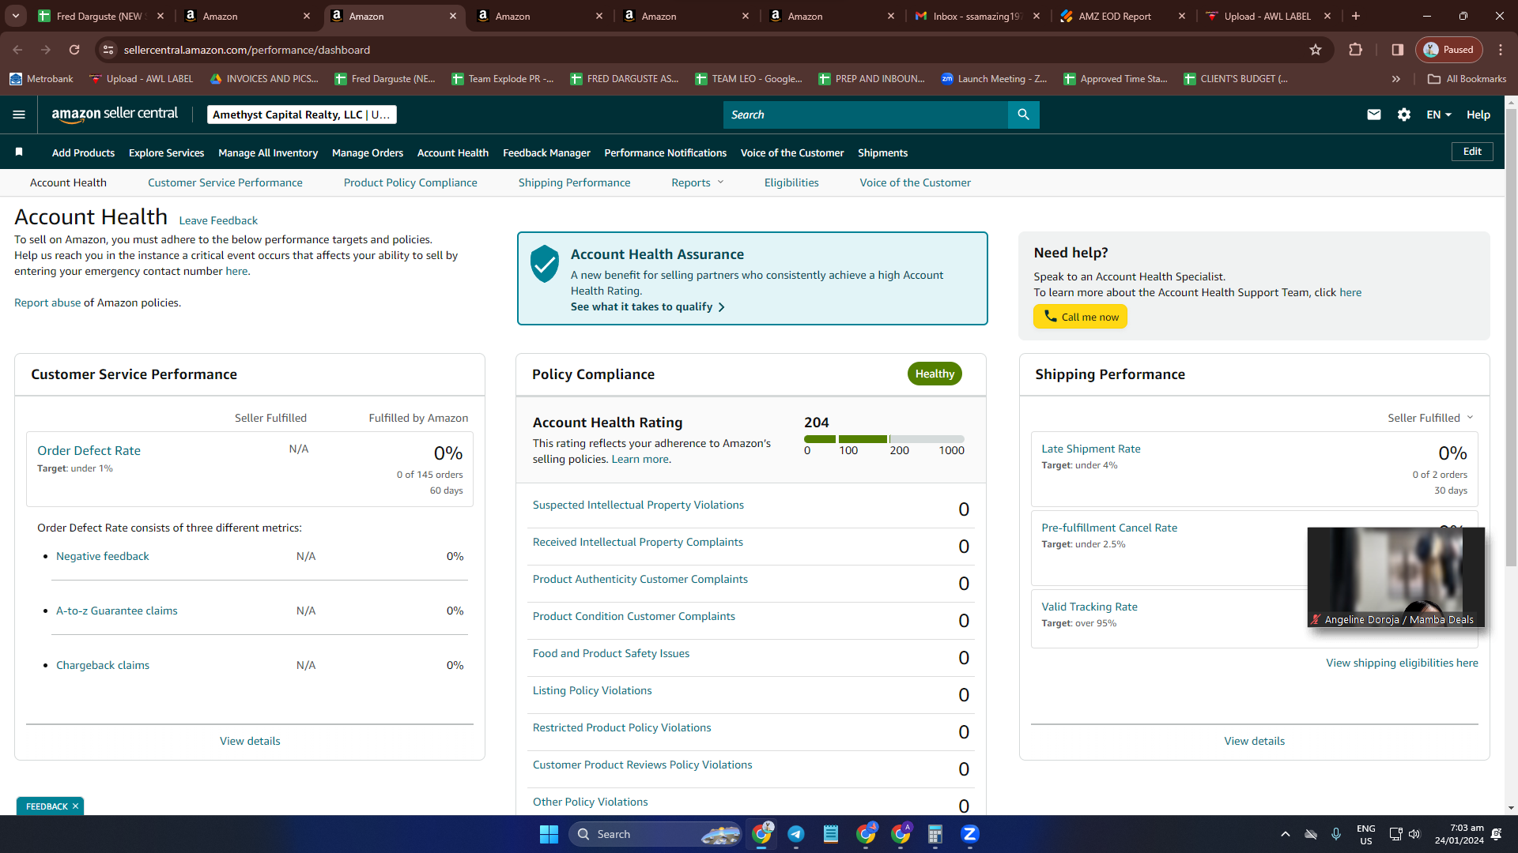Click the Help link in header

click(x=1478, y=115)
